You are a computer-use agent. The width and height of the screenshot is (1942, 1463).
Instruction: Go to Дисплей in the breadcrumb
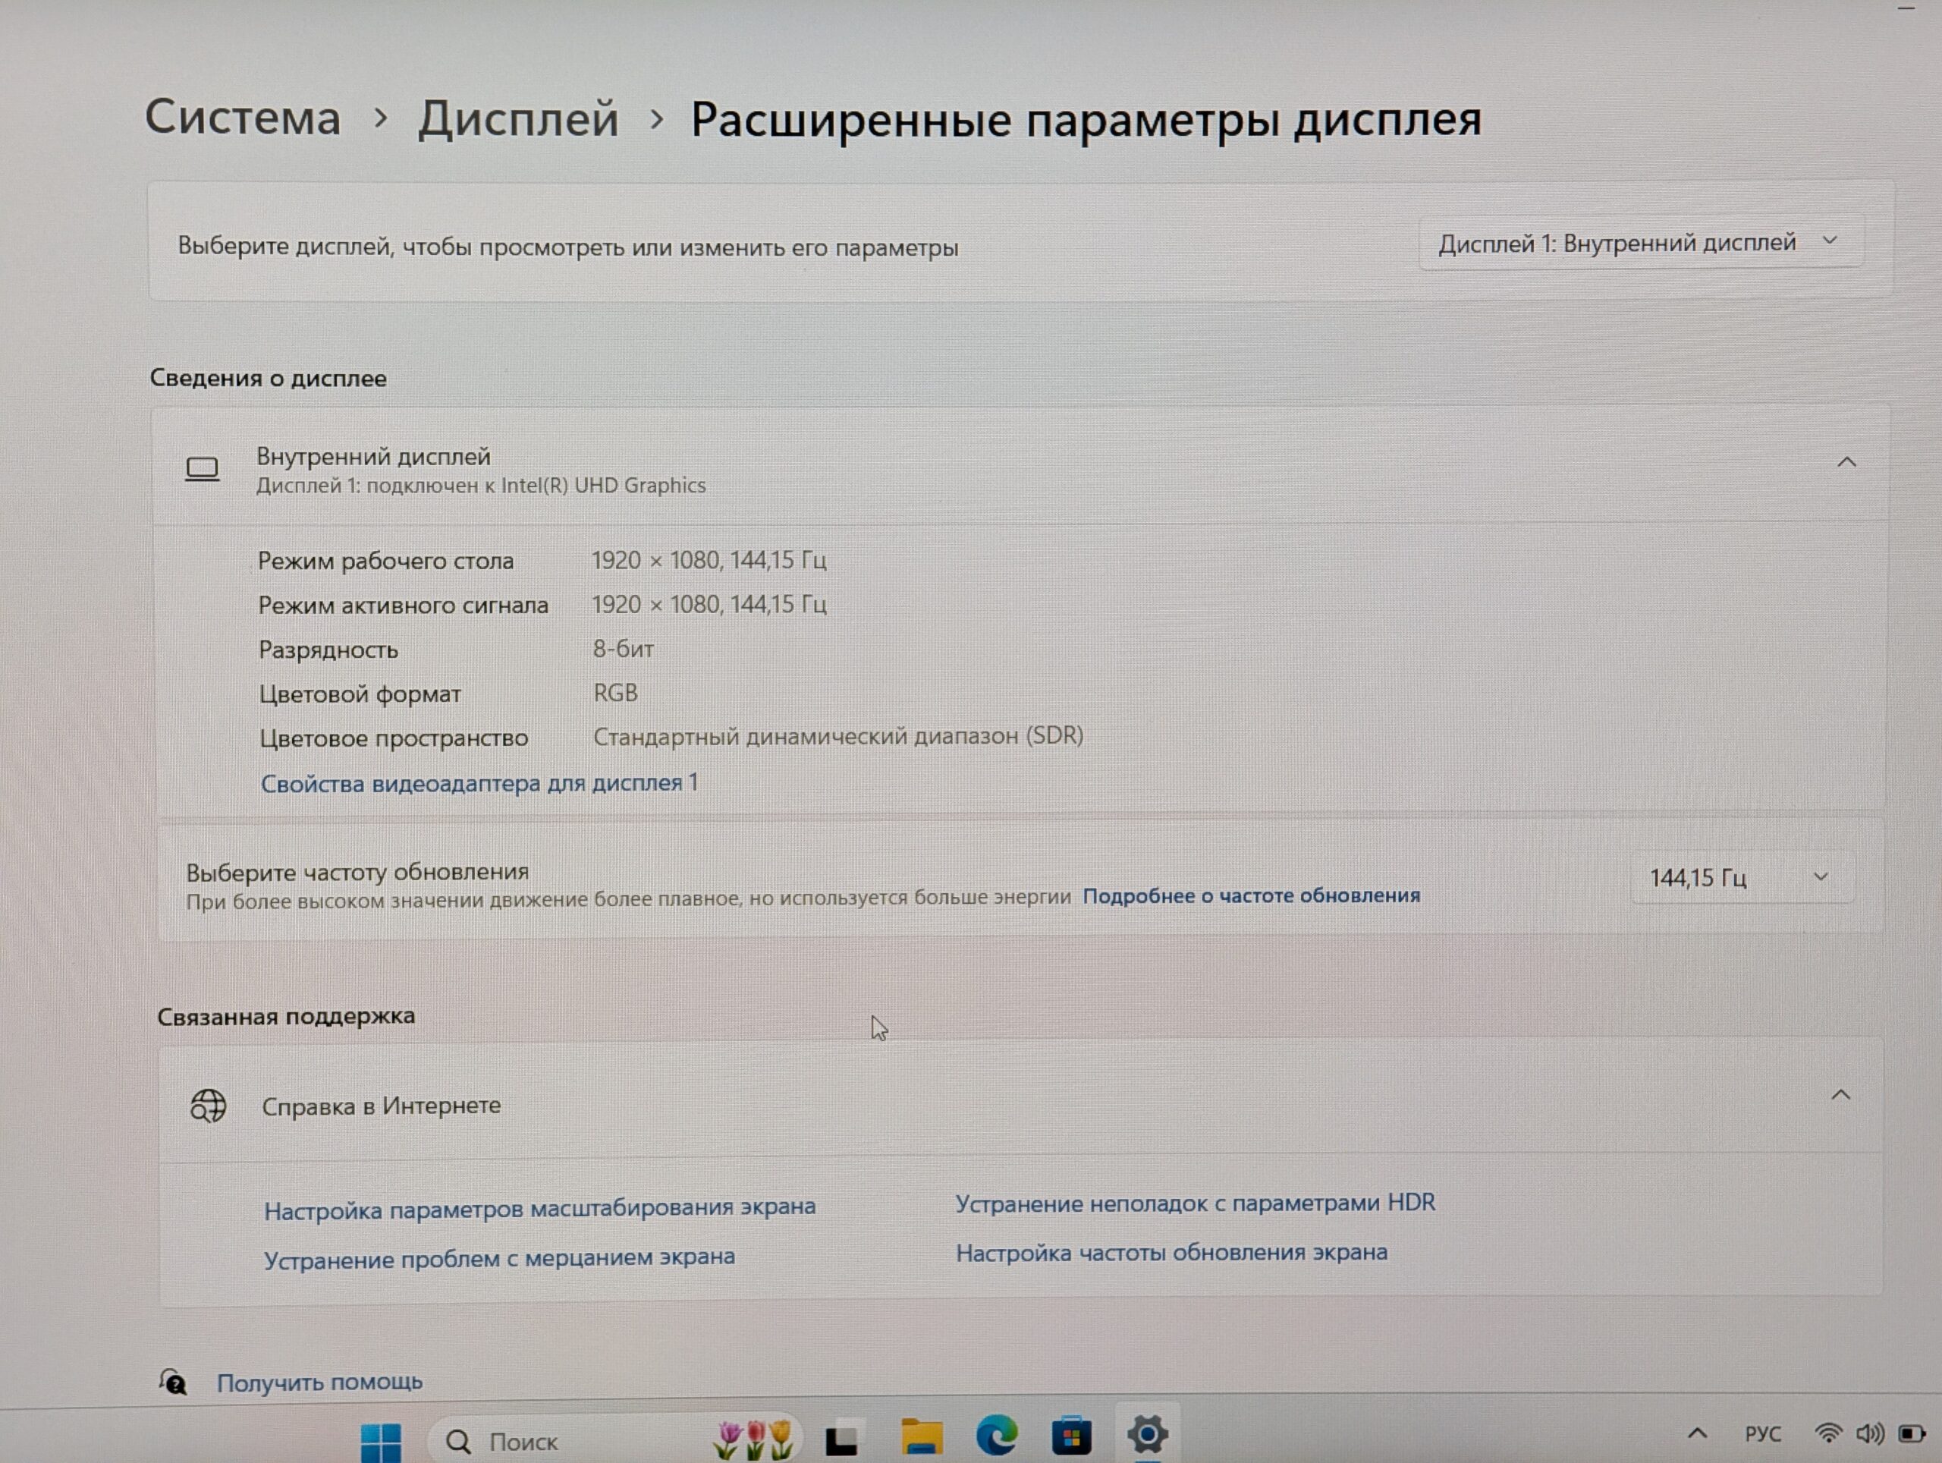(518, 118)
